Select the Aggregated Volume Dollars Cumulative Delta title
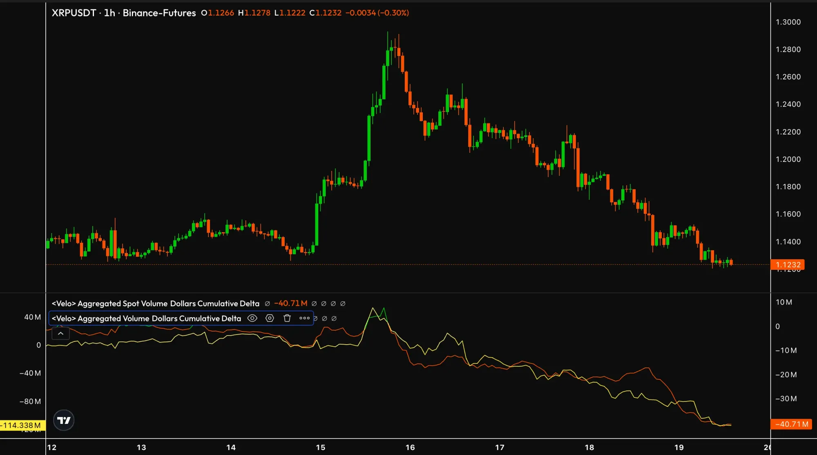Image resolution: width=817 pixels, height=455 pixels. click(146, 318)
